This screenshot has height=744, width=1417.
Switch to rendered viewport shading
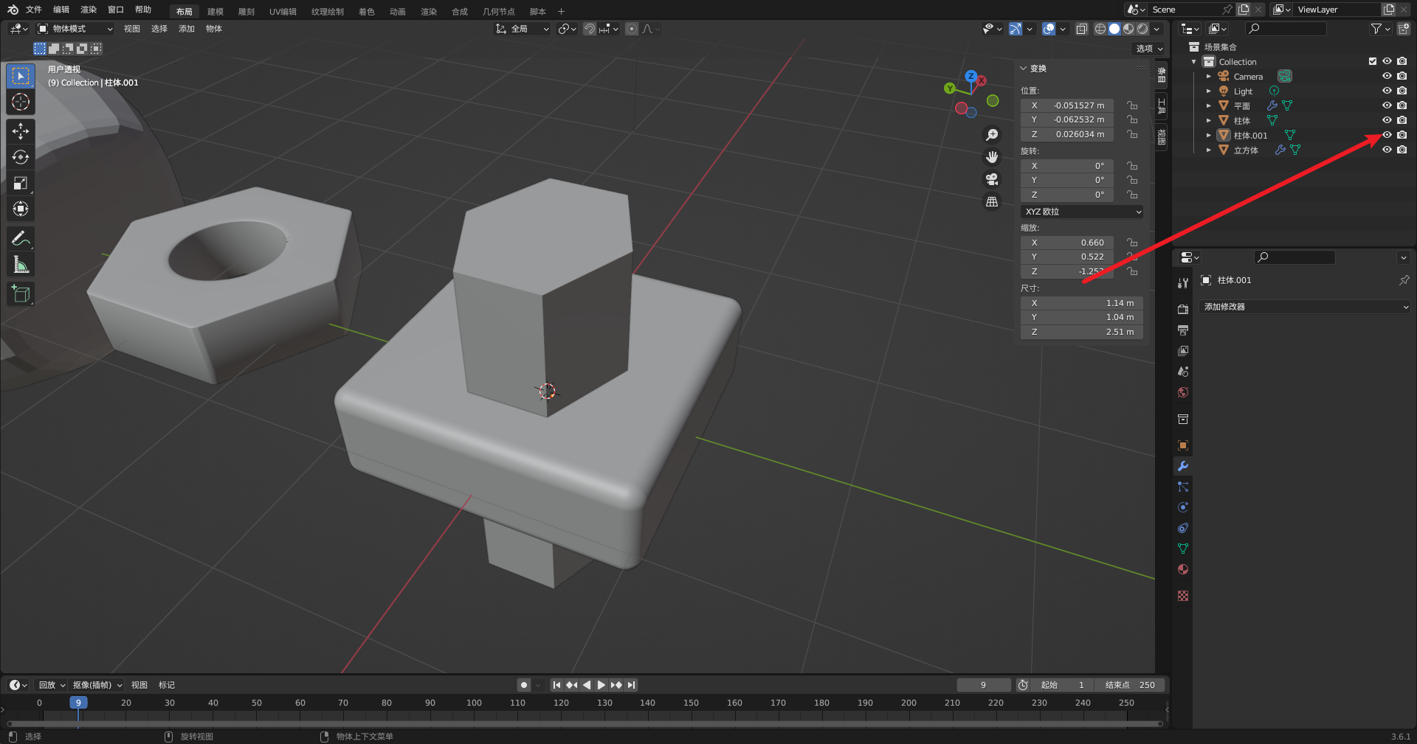[x=1142, y=29]
